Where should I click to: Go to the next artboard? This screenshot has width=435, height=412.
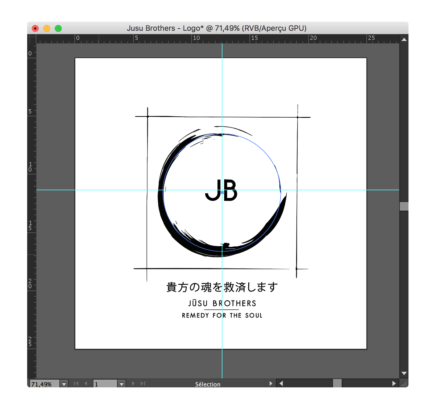coord(133,383)
